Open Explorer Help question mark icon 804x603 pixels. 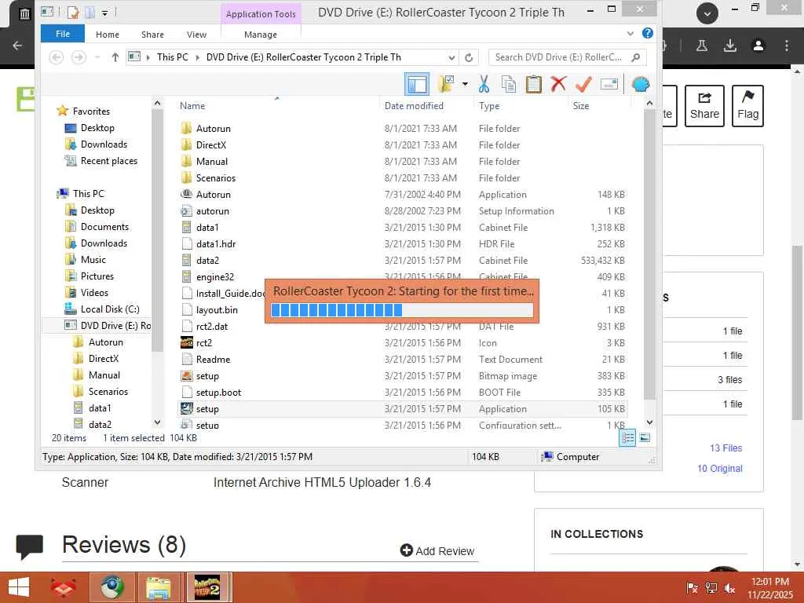(648, 33)
